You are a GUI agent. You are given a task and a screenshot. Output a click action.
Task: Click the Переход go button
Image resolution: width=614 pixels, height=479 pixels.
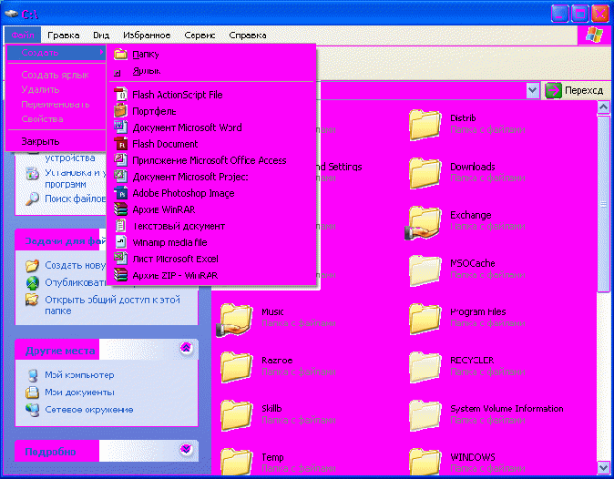(575, 90)
